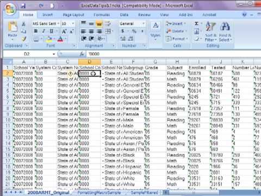Switch to the Review tab
Viewport: 261px width, 196px height.
(x=144, y=15)
